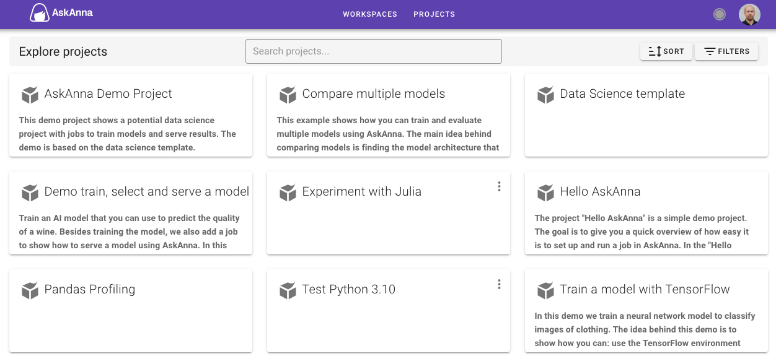This screenshot has width=776, height=364.
Task: Open the user profile avatar menu
Action: [x=749, y=14]
